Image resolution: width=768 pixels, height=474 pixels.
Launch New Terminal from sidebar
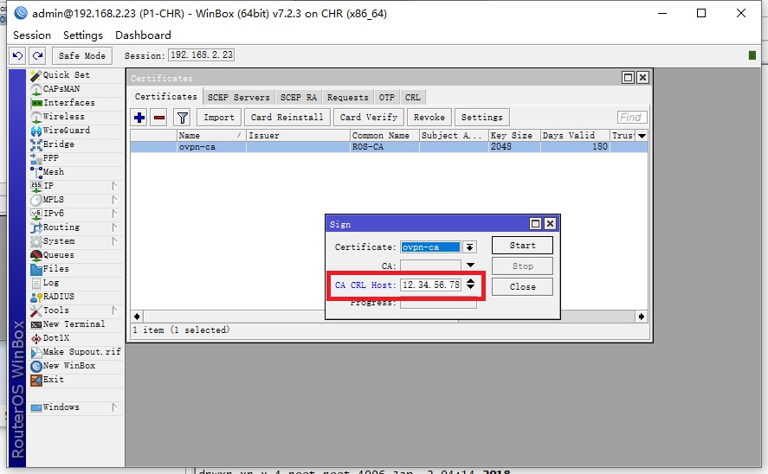click(x=74, y=324)
